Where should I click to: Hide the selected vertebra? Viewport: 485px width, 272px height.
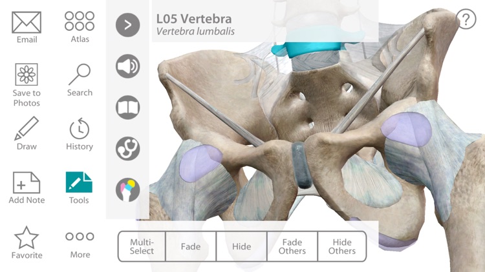(242, 246)
